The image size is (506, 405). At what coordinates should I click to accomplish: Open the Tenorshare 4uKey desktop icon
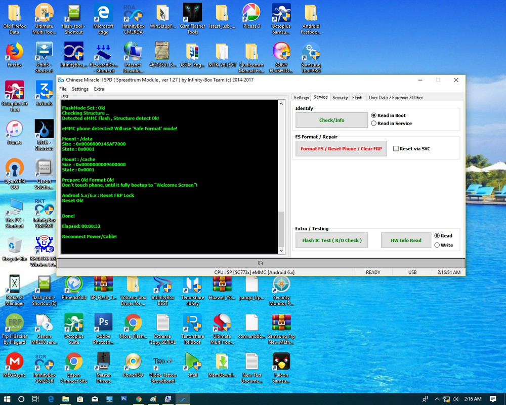pos(192,290)
